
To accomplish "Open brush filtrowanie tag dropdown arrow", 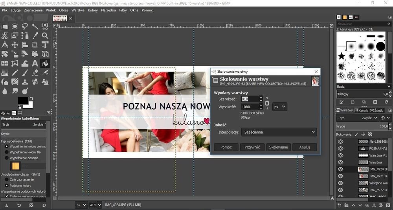I will click(389, 24).
